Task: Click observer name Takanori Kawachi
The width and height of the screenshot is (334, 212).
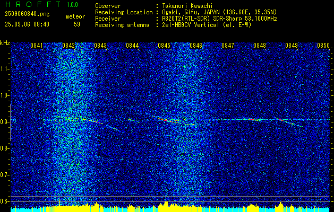Action: 187,6
